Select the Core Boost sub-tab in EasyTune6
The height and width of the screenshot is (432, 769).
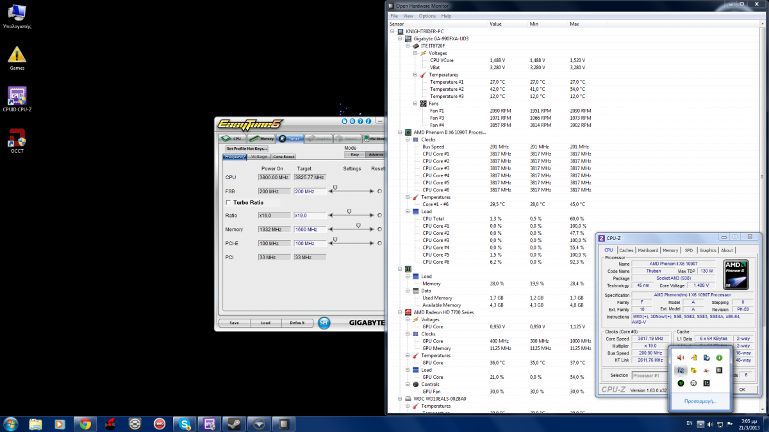284,157
